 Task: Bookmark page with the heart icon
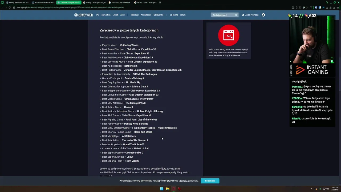click(311, 7)
